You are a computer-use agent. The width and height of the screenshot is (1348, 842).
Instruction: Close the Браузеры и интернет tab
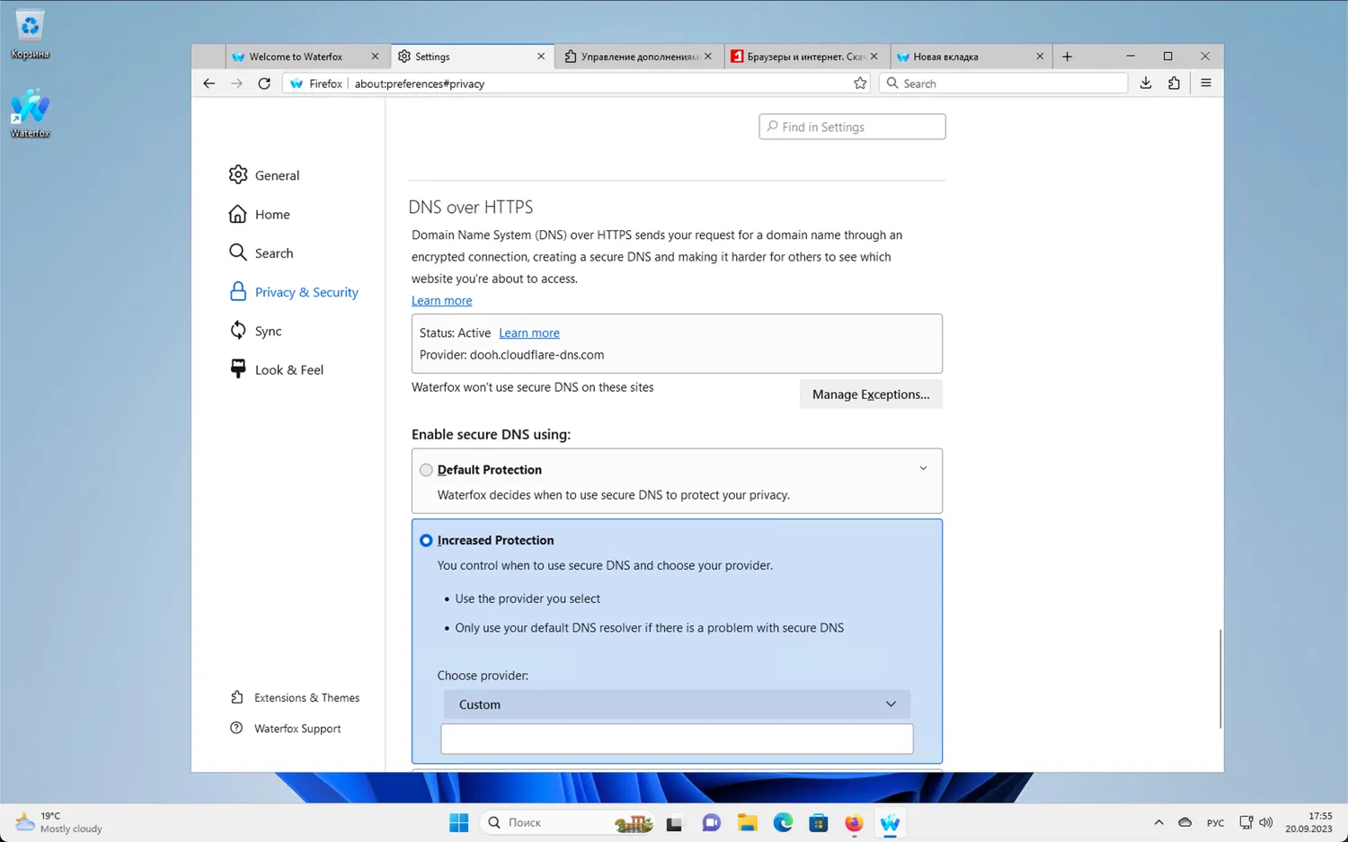[x=874, y=57]
